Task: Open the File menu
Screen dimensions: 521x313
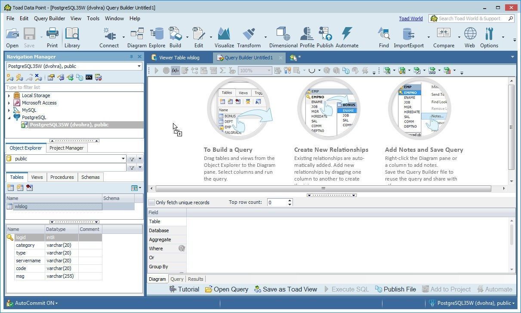Action: [10, 18]
